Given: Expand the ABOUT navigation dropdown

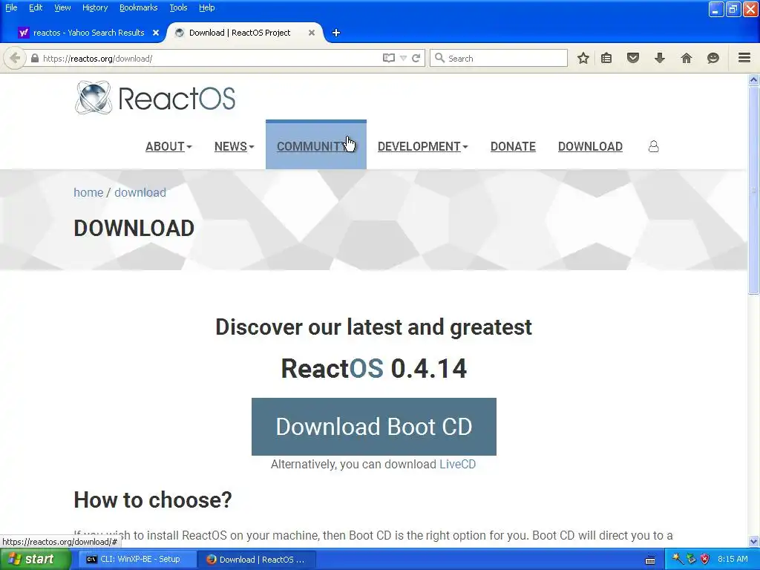Looking at the screenshot, I should pos(168,146).
